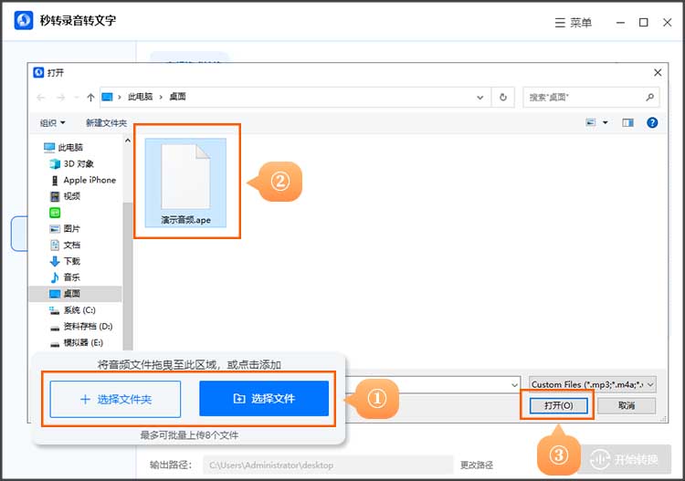
Task: Click the up-one-level arrow icon
Action: pos(90,97)
